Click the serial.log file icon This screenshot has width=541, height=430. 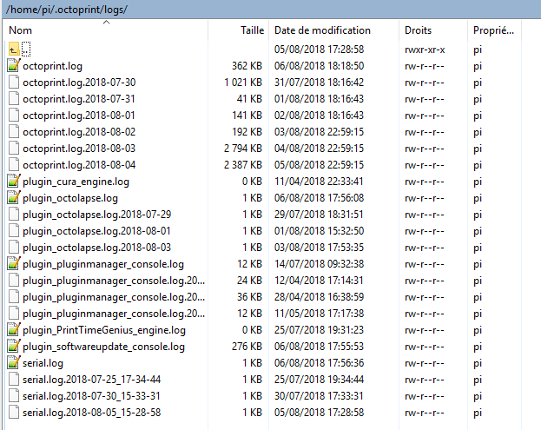pyautogui.click(x=14, y=363)
